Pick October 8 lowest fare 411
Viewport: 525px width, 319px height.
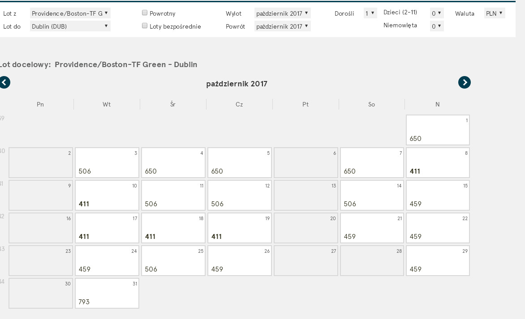pyautogui.click(x=438, y=162)
